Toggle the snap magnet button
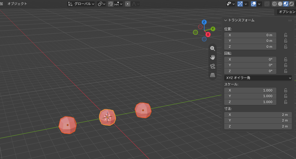 click(111, 4)
